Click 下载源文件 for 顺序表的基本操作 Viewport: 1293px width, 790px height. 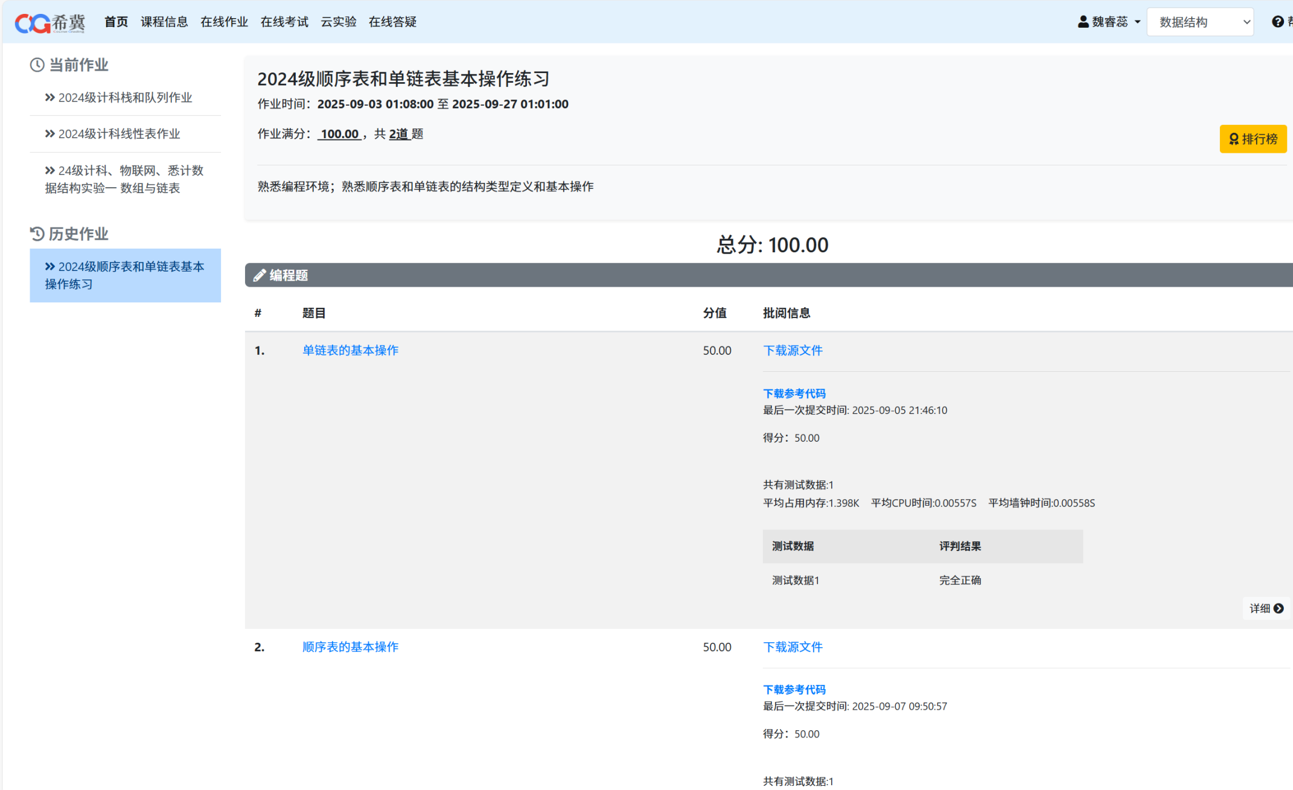(x=793, y=647)
